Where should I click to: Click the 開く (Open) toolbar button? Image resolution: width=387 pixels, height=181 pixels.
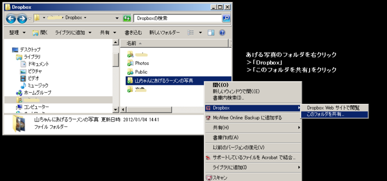[x=40, y=32]
